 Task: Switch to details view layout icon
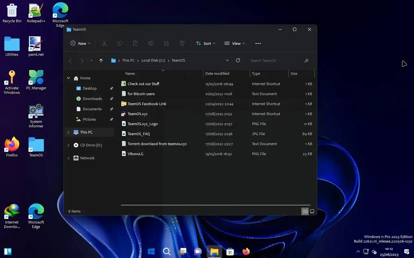click(305, 211)
